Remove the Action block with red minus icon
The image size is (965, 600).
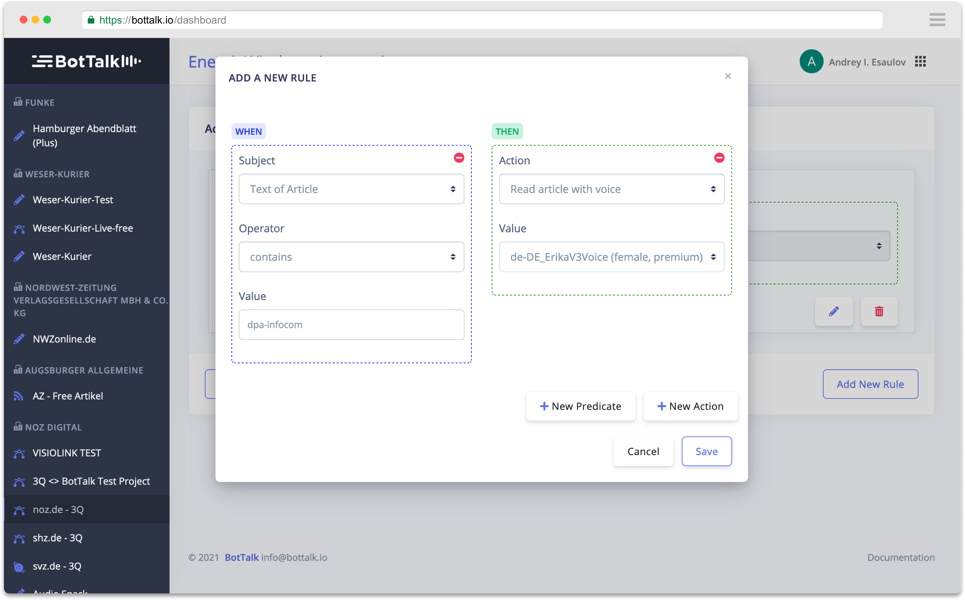click(x=719, y=158)
